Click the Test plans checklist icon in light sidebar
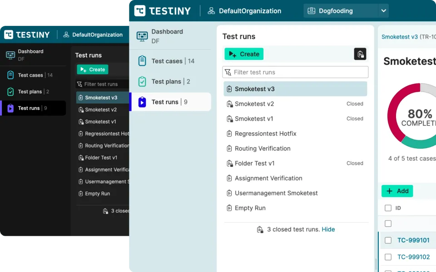This screenshot has height=272, width=436. pyautogui.click(x=142, y=82)
